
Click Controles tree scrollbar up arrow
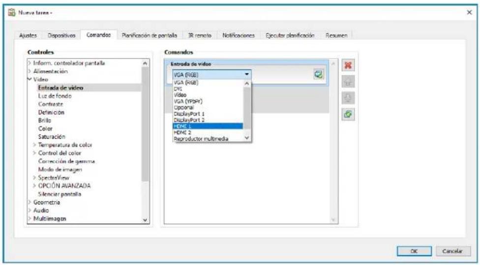point(146,63)
